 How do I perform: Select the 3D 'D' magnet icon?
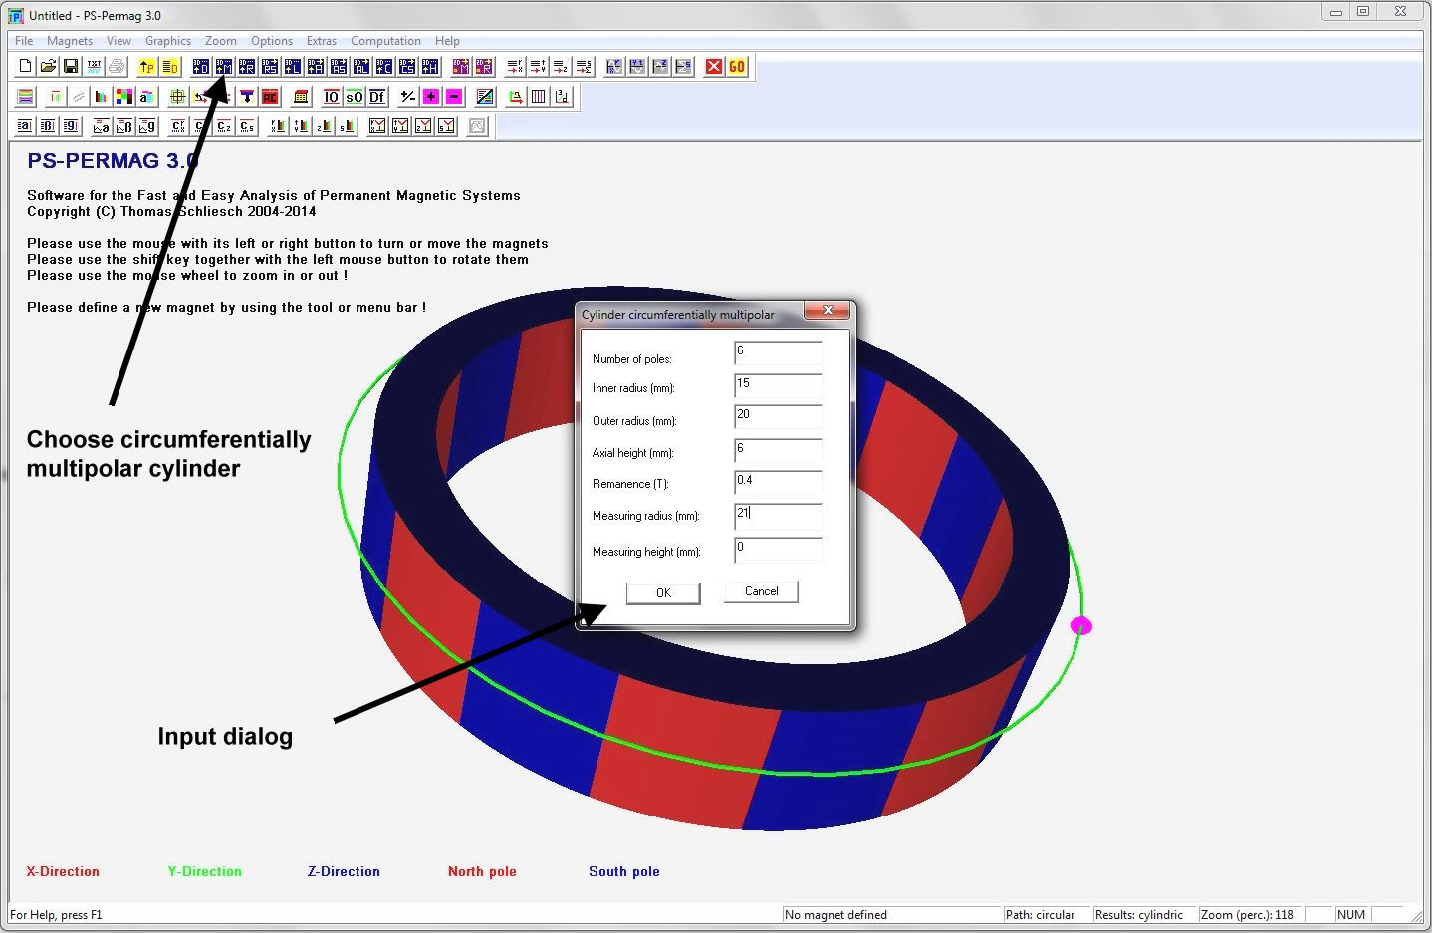tap(201, 67)
